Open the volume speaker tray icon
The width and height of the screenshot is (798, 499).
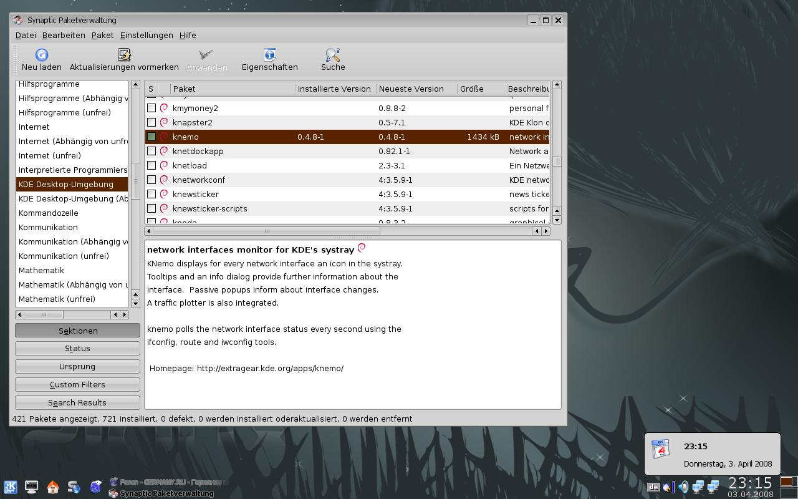pos(683,487)
